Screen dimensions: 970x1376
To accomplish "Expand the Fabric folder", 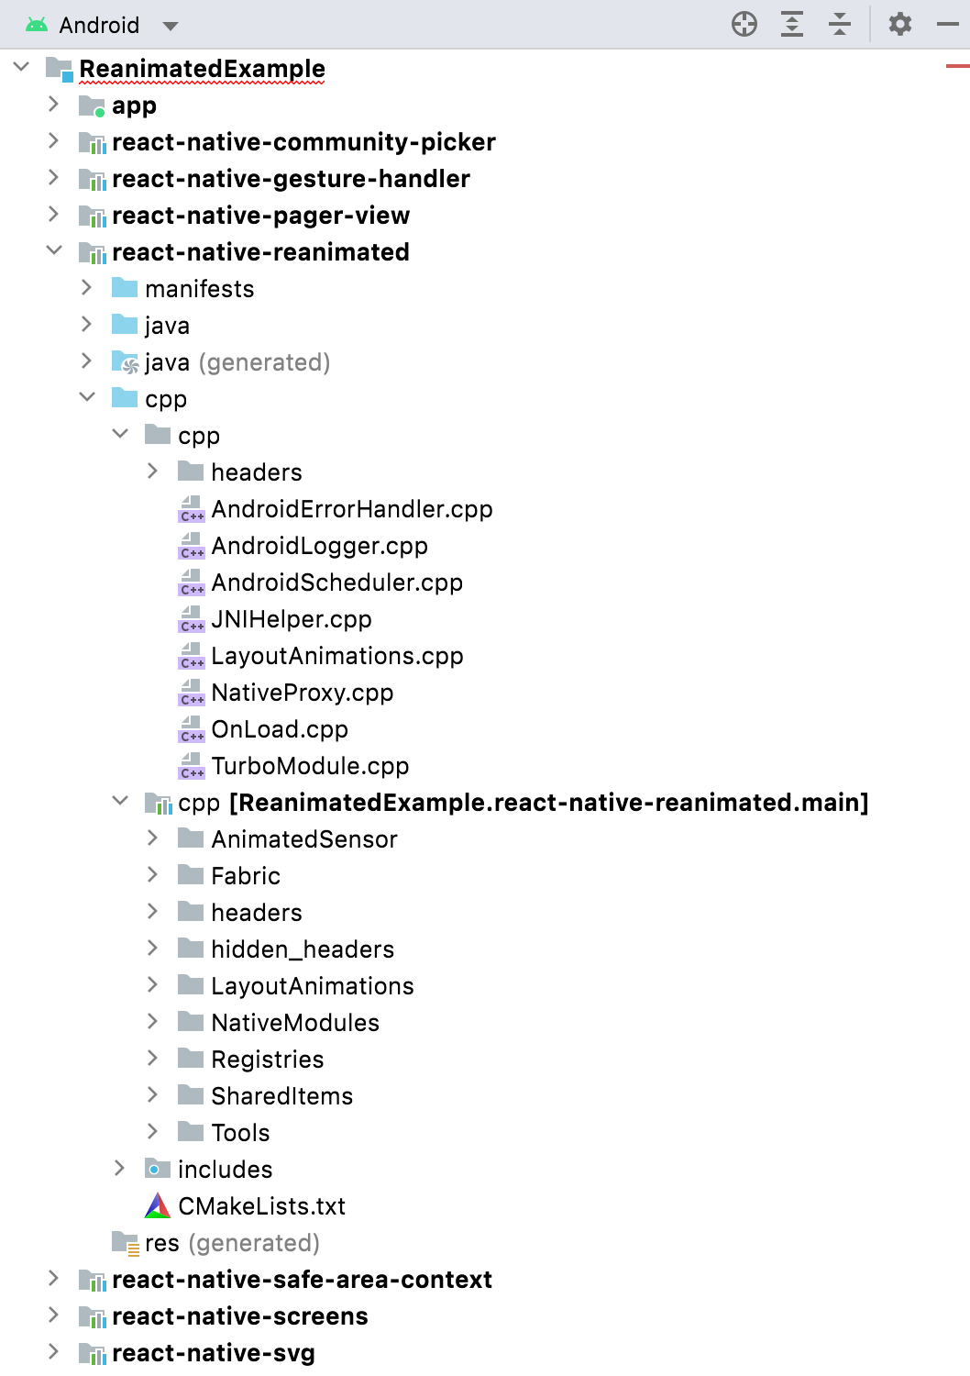I will coord(152,874).
